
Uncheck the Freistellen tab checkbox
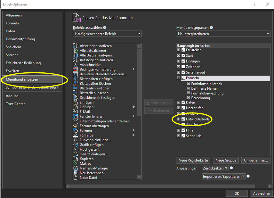pyautogui.click(x=183, y=50)
